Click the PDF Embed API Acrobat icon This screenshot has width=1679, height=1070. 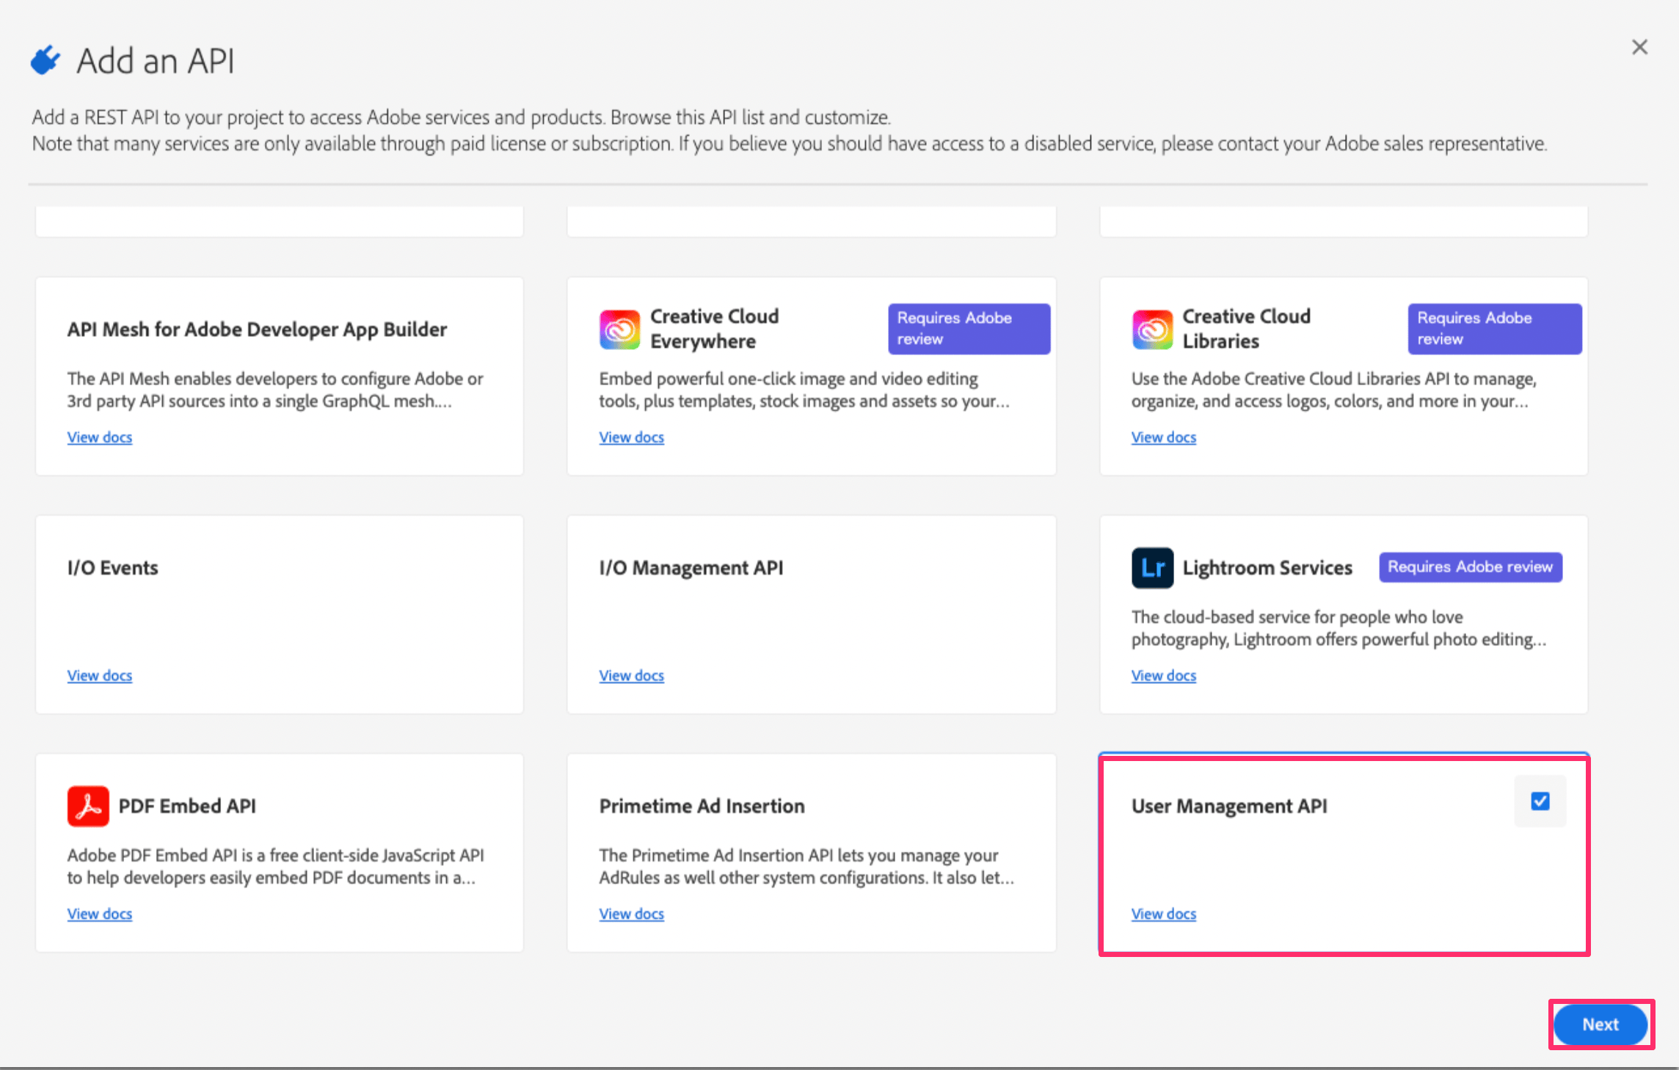(x=88, y=806)
